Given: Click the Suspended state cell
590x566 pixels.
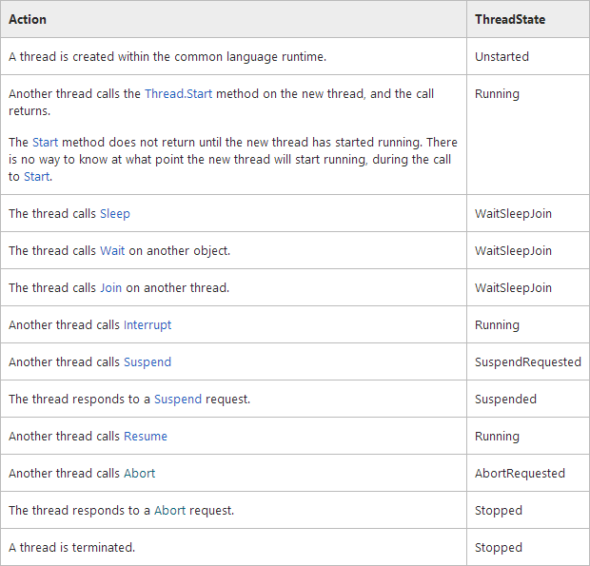Looking at the screenshot, I should 505,400.
